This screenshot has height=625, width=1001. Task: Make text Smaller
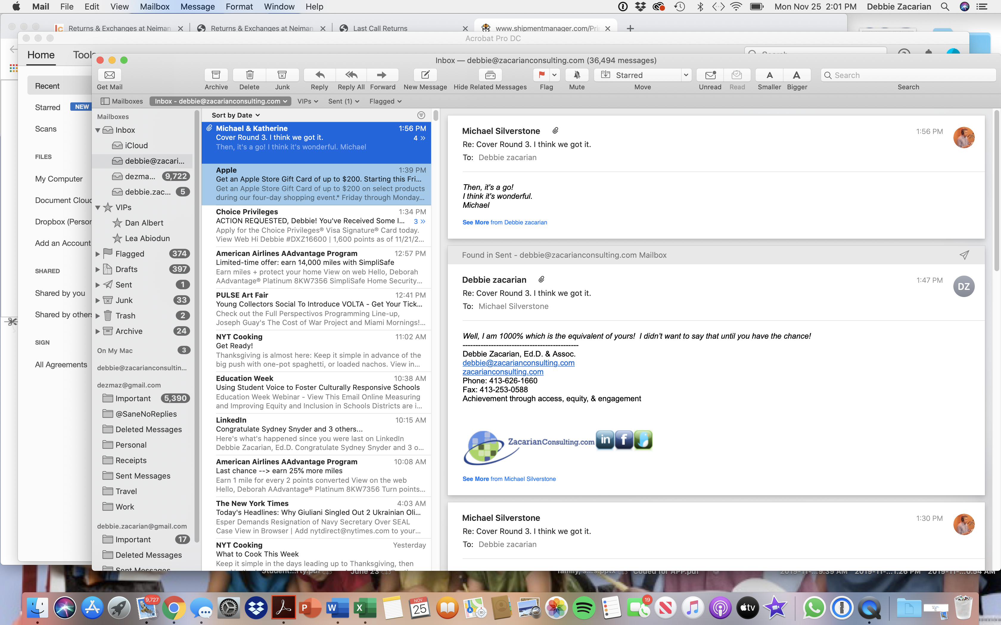pos(769,75)
